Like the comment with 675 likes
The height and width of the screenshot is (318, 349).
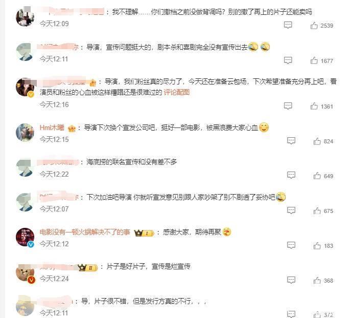[x=317, y=211]
